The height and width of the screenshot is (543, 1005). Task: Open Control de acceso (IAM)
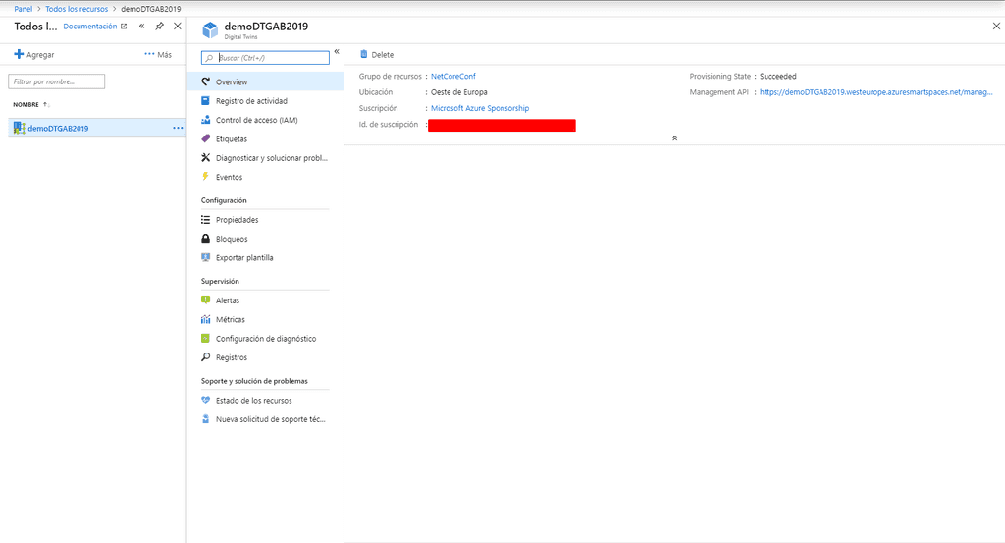(x=256, y=120)
